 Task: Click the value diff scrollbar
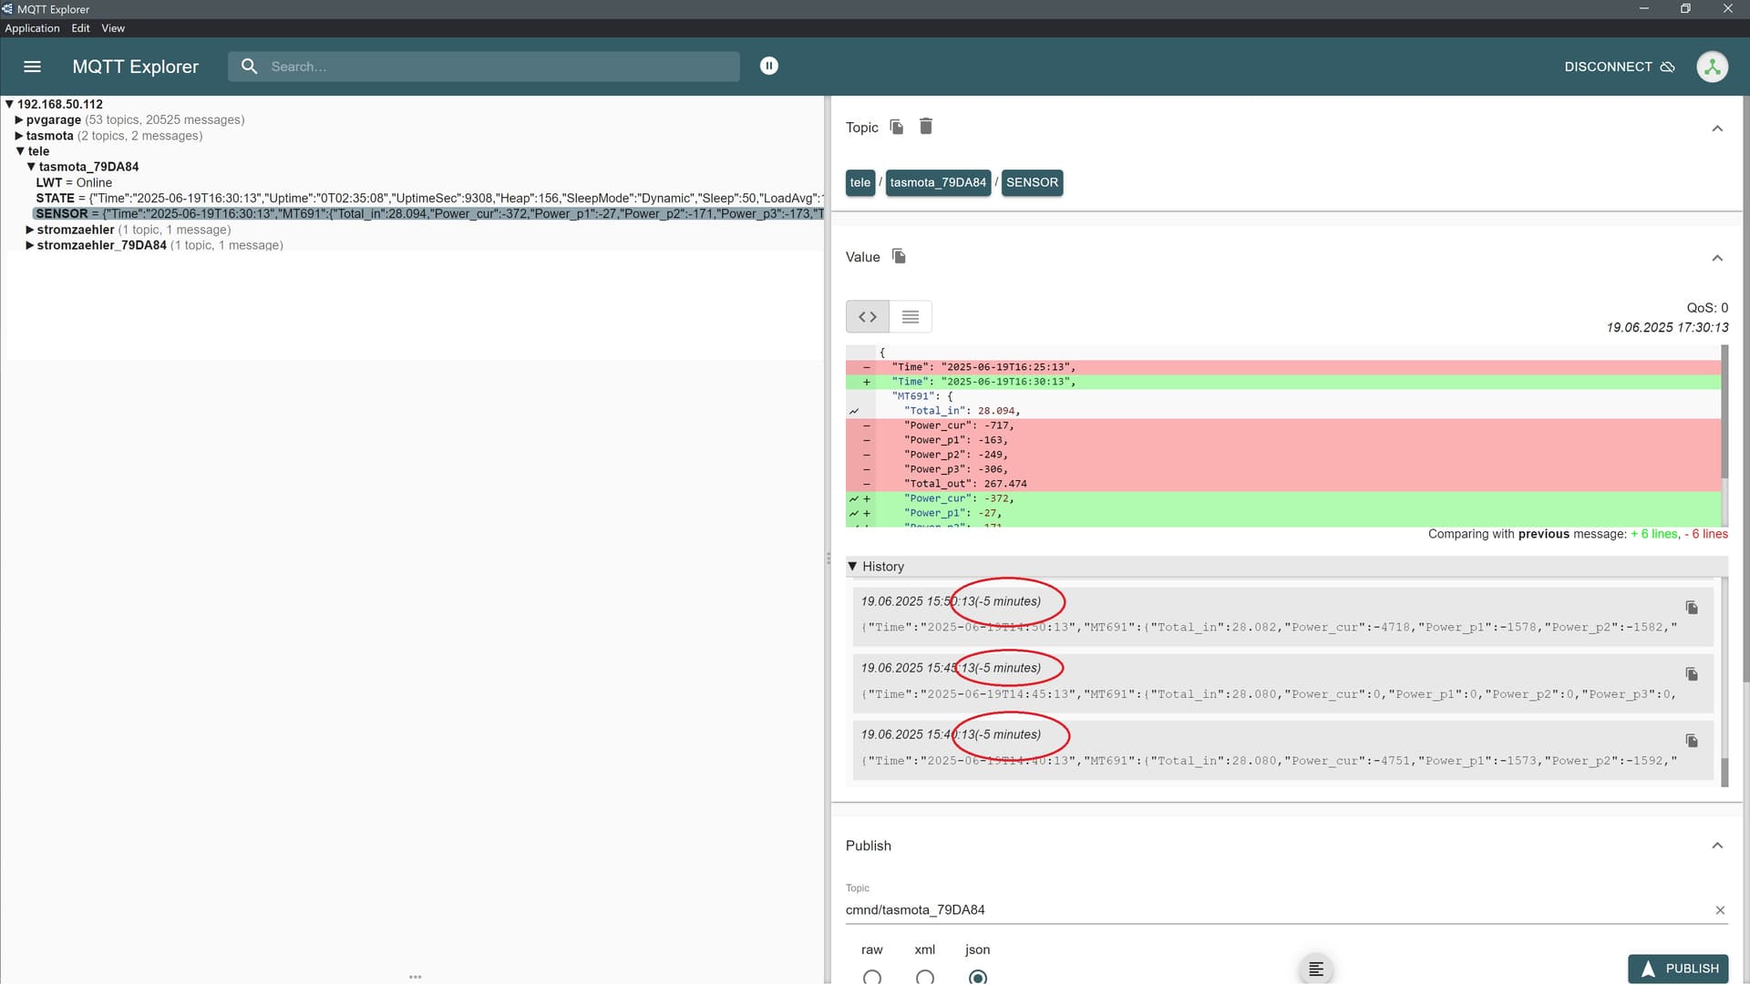1724,411
